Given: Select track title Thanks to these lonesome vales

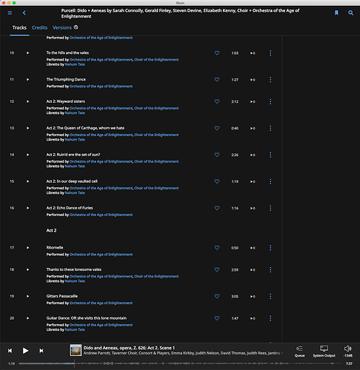Looking at the screenshot, I should 74,269.
